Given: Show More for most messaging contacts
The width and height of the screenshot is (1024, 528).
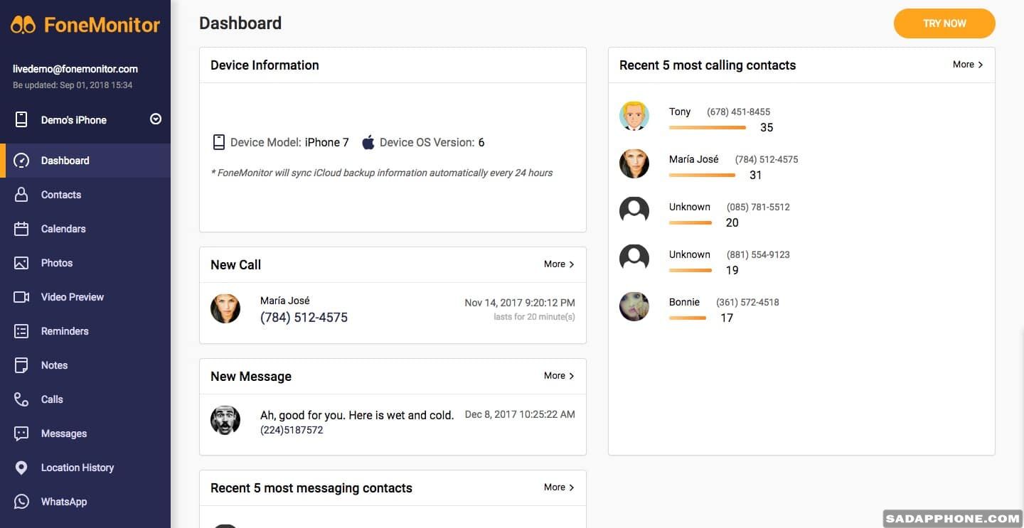Looking at the screenshot, I should click(x=559, y=487).
